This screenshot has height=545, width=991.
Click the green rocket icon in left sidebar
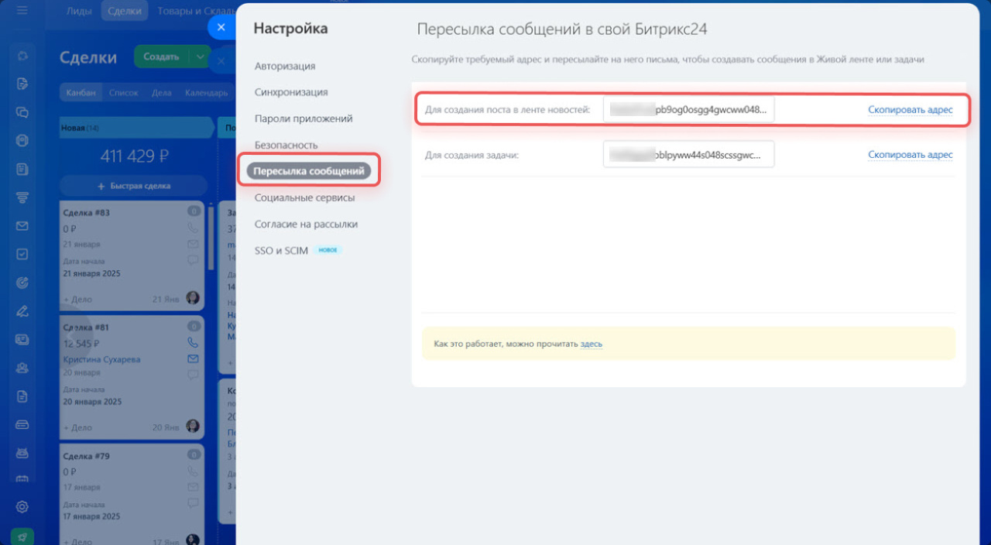click(22, 536)
